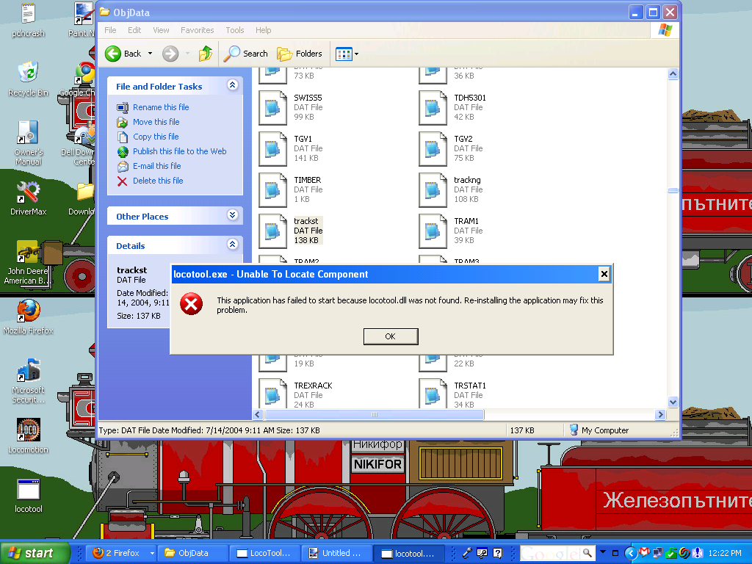The height and width of the screenshot is (564, 752).
Task: Click the Delete this file link
Action: tap(159, 181)
